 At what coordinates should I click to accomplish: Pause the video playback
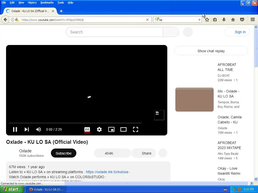coord(15,129)
